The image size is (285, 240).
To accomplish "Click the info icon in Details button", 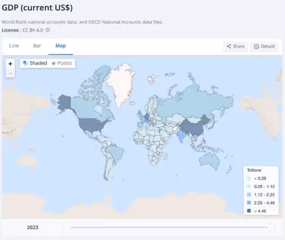I will pyautogui.click(x=256, y=47).
